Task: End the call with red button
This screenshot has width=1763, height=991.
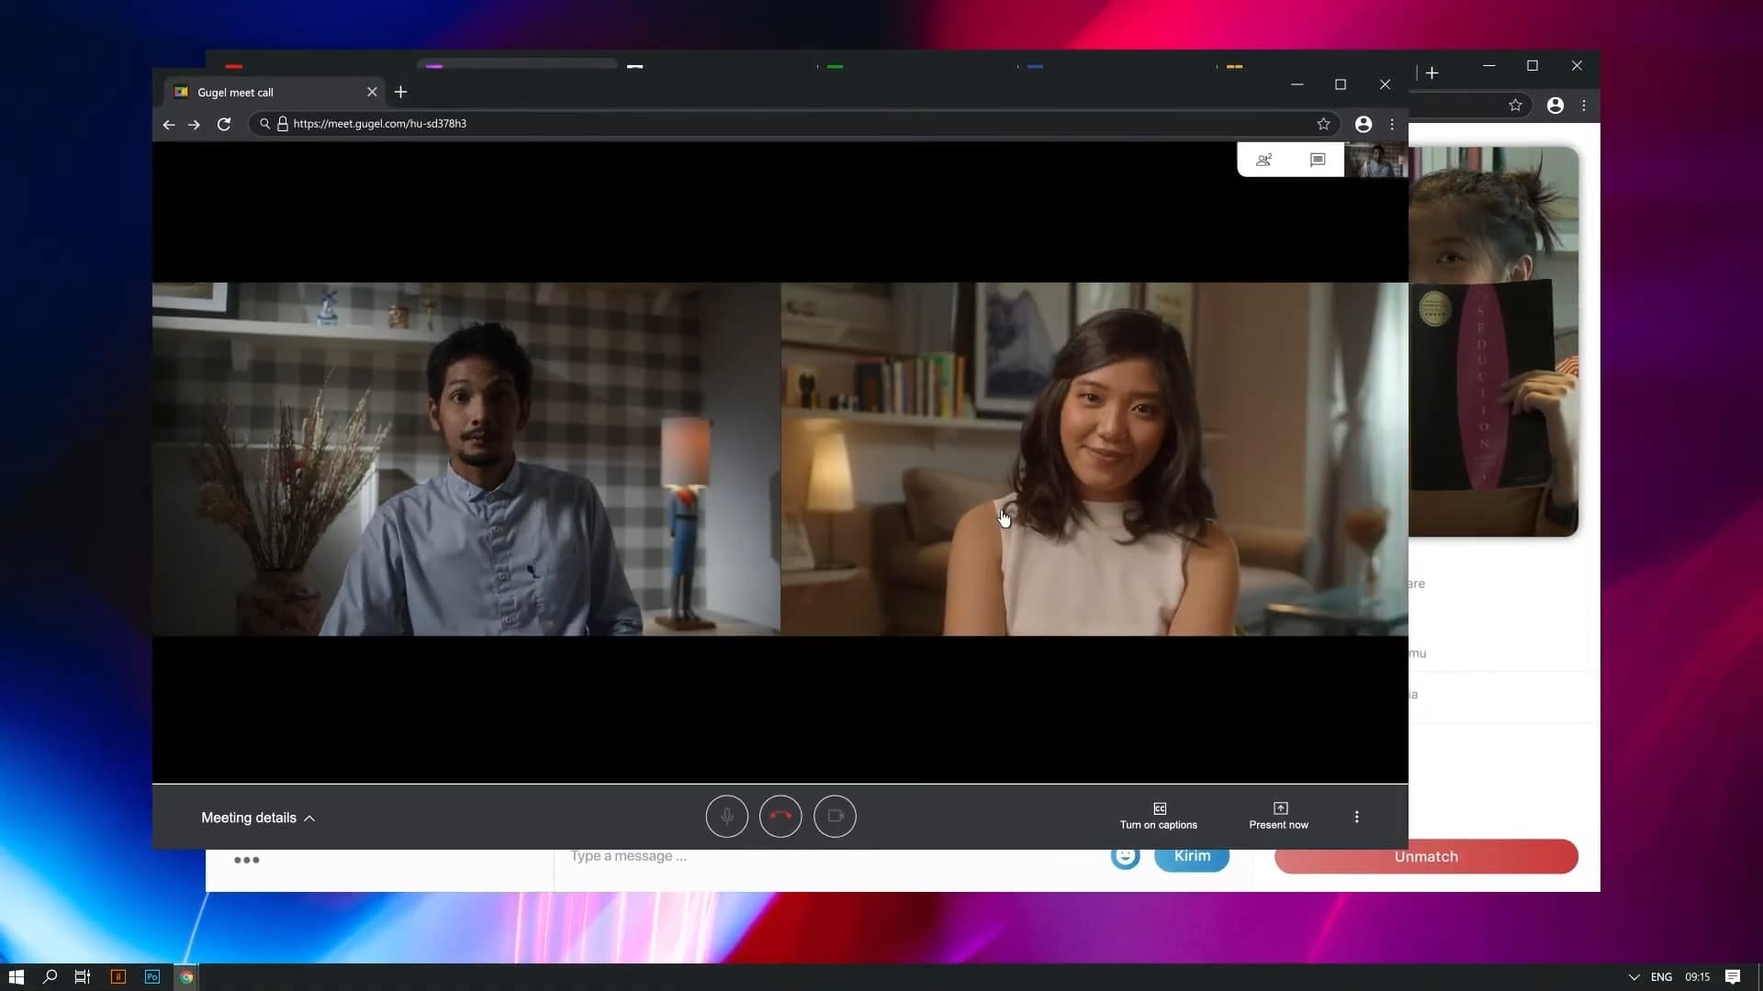Action: pos(780,814)
